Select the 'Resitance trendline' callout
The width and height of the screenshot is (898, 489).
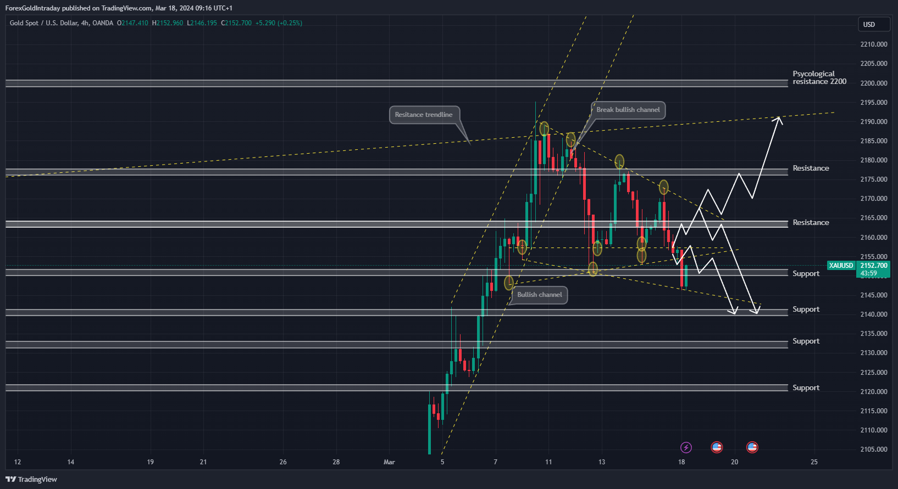click(424, 115)
